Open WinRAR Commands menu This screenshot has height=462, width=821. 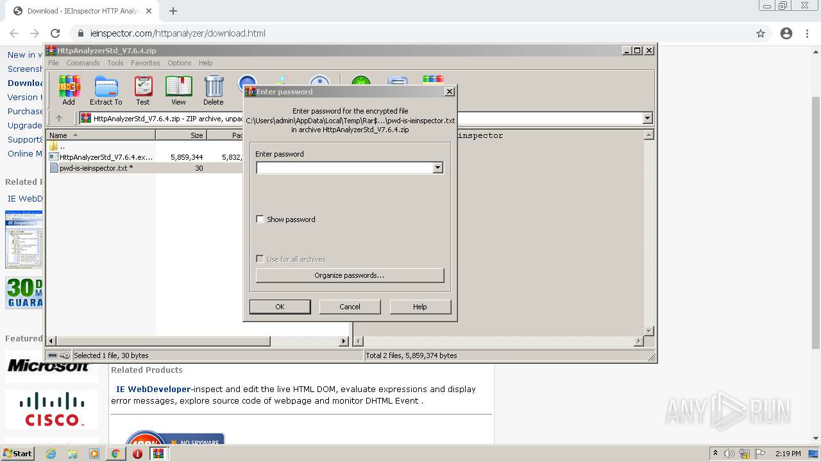pyautogui.click(x=83, y=63)
